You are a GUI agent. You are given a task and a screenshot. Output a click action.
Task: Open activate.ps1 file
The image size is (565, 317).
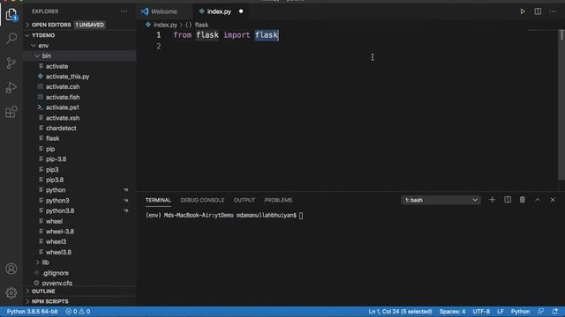pyautogui.click(x=63, y=107)
